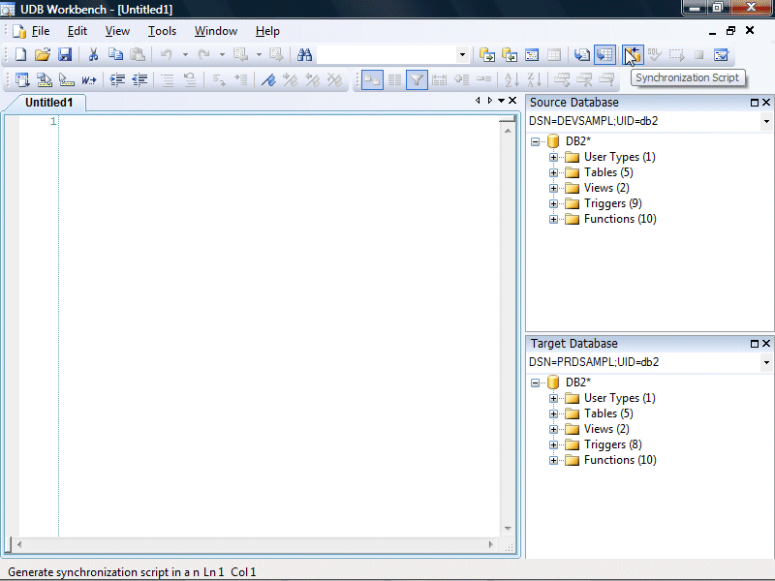The height and width of the screenshot is (581, 775).
Task: Open the Tools menu
Action: pos(162,31)
